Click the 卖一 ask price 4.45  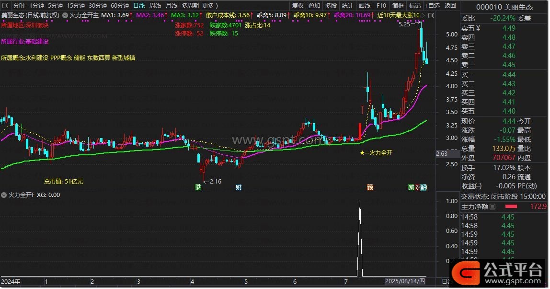(x=509, y=65)
